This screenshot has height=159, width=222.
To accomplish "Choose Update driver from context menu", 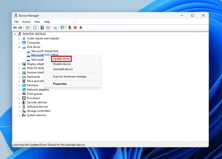I will click(x=61, y=59).
